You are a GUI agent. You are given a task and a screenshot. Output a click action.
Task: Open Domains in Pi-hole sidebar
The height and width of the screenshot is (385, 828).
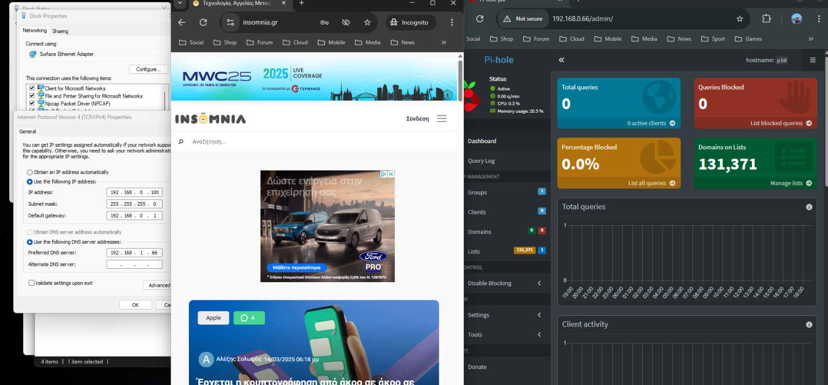tap(479, 232)
